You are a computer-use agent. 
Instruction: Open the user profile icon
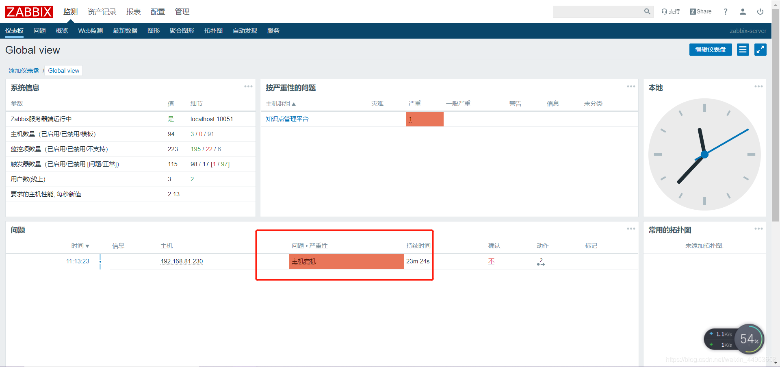pos(743,11)
